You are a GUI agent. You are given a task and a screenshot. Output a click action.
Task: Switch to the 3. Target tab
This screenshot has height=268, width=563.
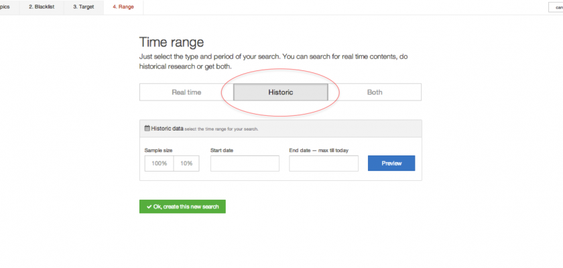[x=83, y=7]
